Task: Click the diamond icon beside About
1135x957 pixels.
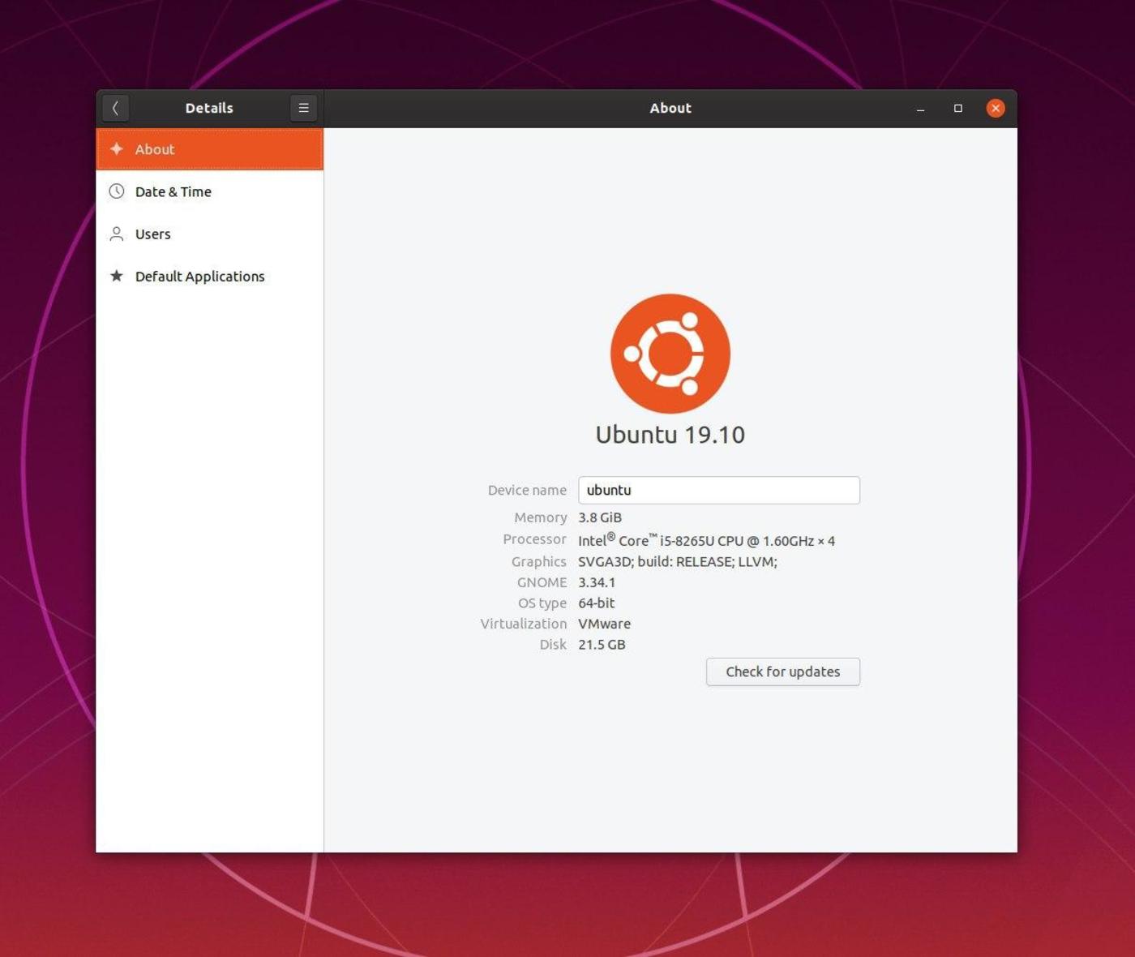Action: point(117,149)
